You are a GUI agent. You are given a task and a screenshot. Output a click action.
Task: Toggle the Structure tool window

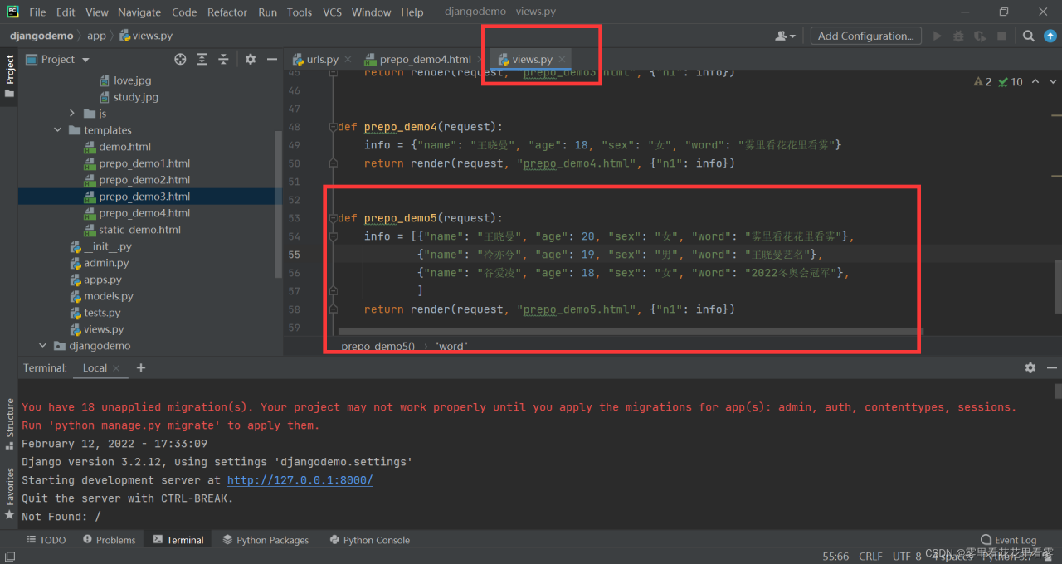10,423
